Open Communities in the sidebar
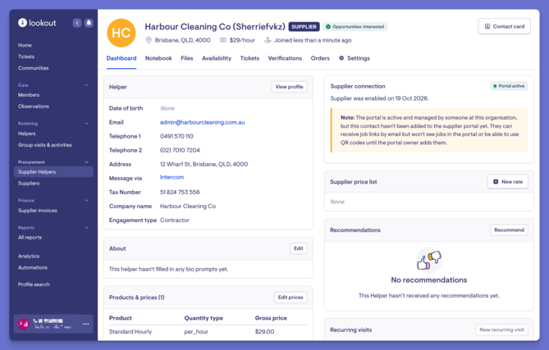549x350 pixels. pos(34,68)
